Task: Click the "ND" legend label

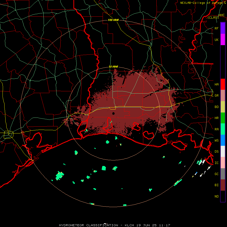Action: (x=216, y=196)
